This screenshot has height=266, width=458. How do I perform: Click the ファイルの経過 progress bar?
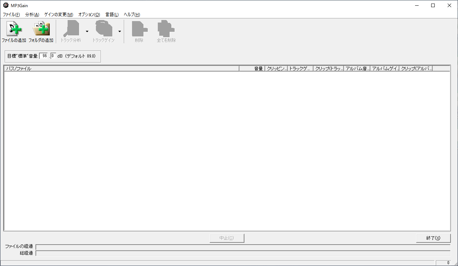pyautogui.click(x=243, y=247)
